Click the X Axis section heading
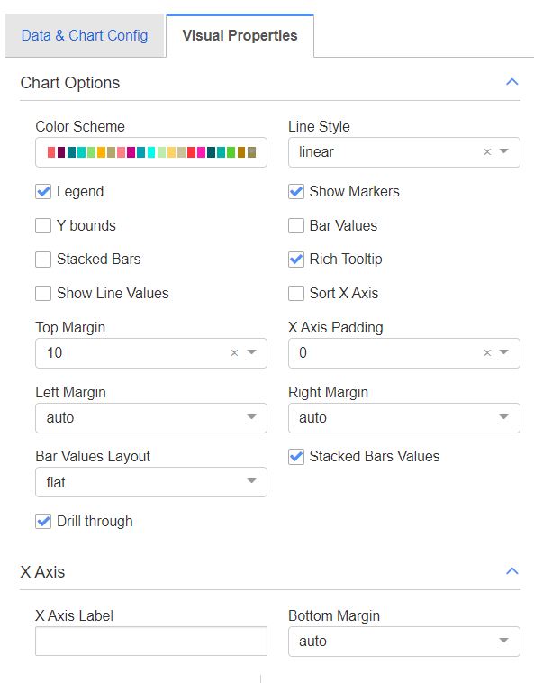This screenshot has width=534, height=683. (x=42, y=572)
